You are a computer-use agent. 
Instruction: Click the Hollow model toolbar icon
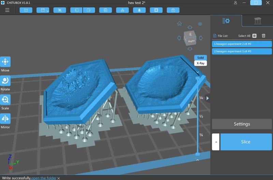coord(139,10)
